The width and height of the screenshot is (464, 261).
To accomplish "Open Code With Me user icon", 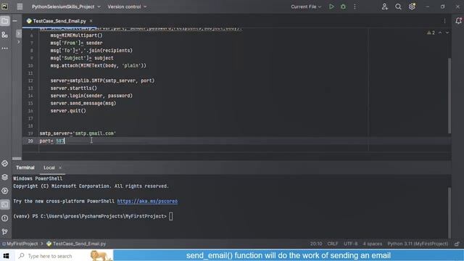I will pyautogui.click(x=384, y=7).
